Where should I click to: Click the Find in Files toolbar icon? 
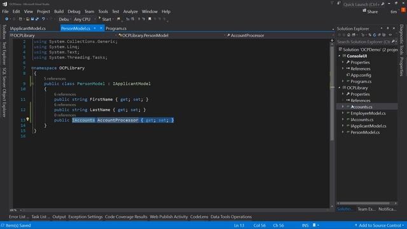(x=118, y=19)
